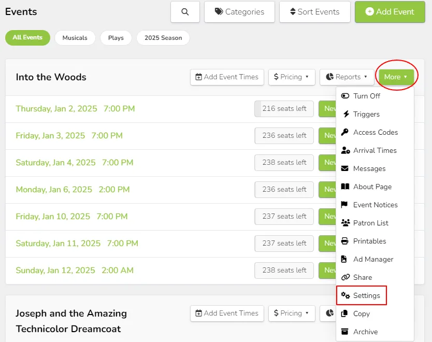Filter events by Musicals

(75, 38)
